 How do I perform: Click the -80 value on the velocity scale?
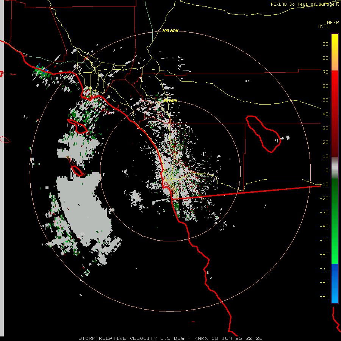coord(324,283)
